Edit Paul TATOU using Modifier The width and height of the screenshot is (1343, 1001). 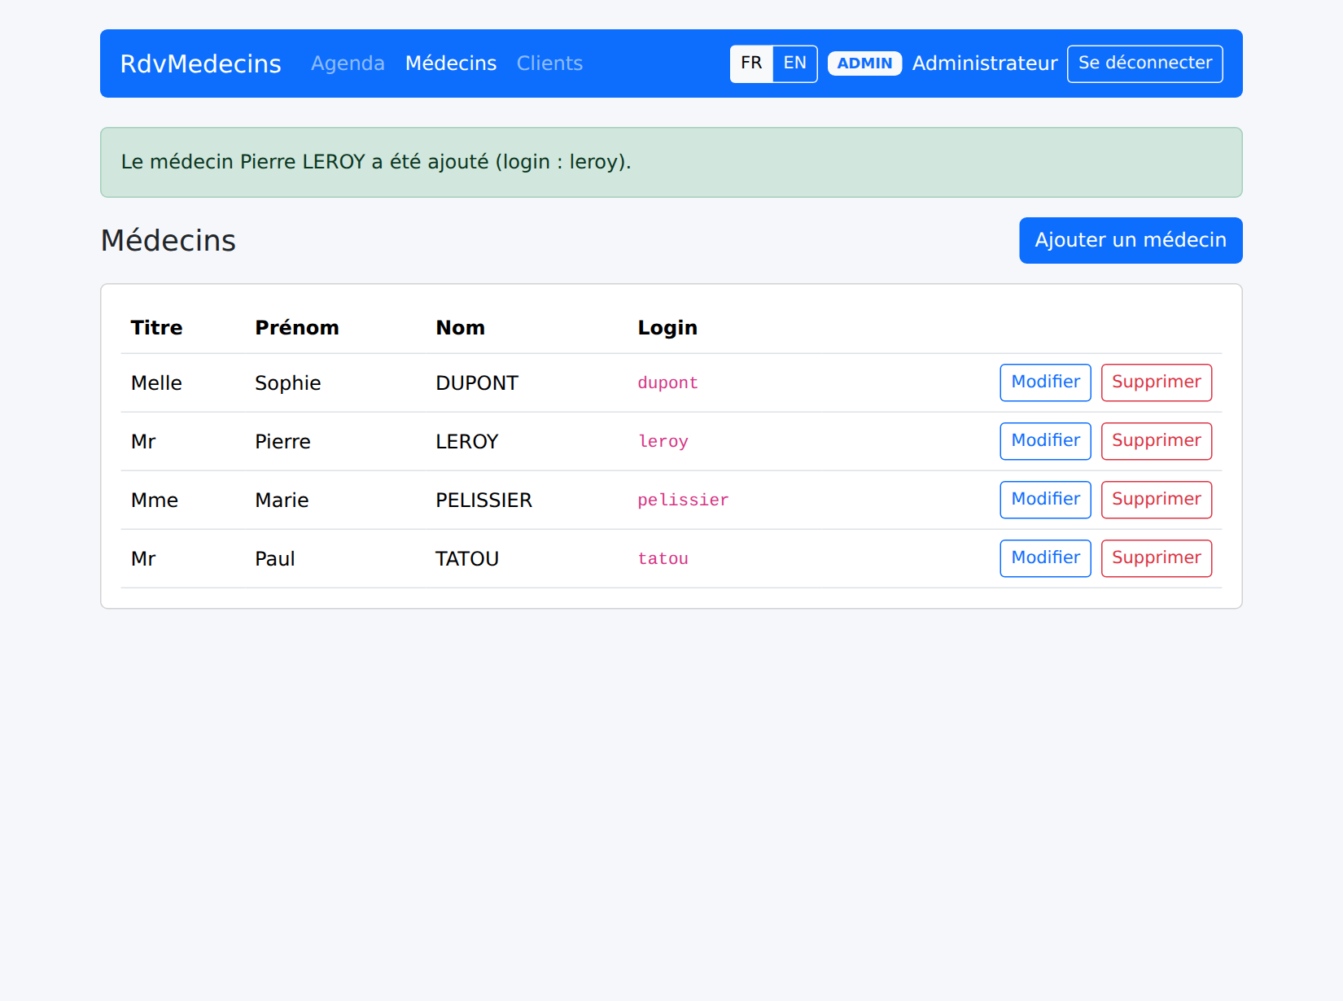point(1045,558)
